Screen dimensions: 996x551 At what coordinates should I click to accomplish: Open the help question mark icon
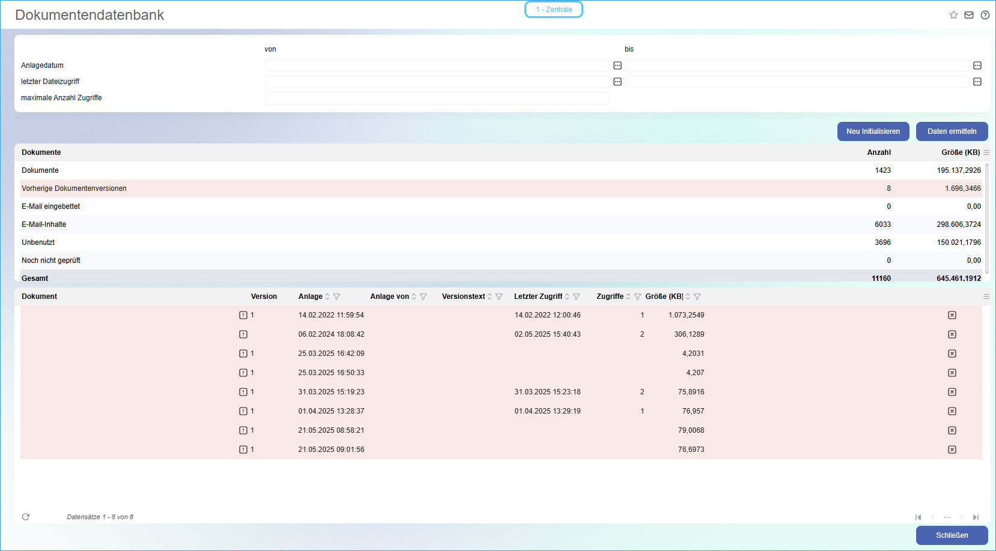coord(985,15)
